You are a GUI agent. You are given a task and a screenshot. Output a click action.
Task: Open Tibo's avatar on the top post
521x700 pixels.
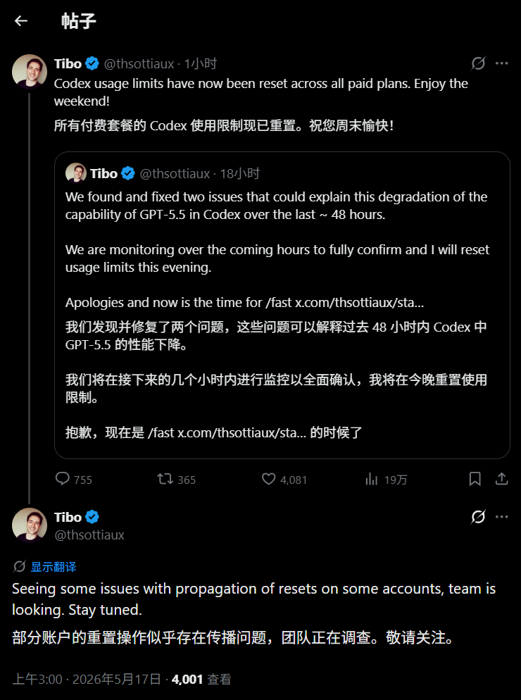click(x=30, y=72)
